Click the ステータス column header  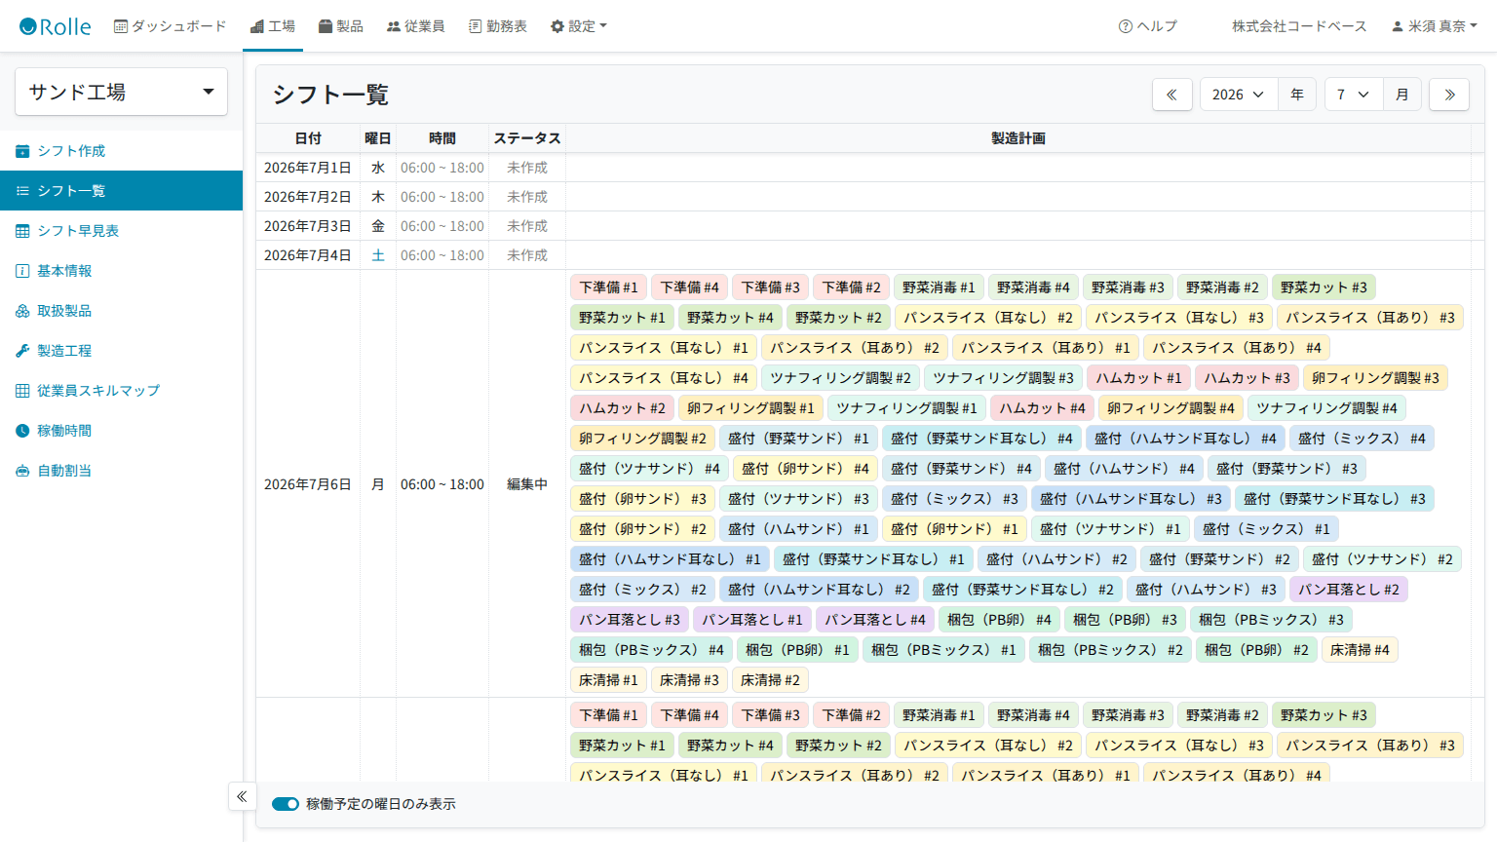click(527, 138)
